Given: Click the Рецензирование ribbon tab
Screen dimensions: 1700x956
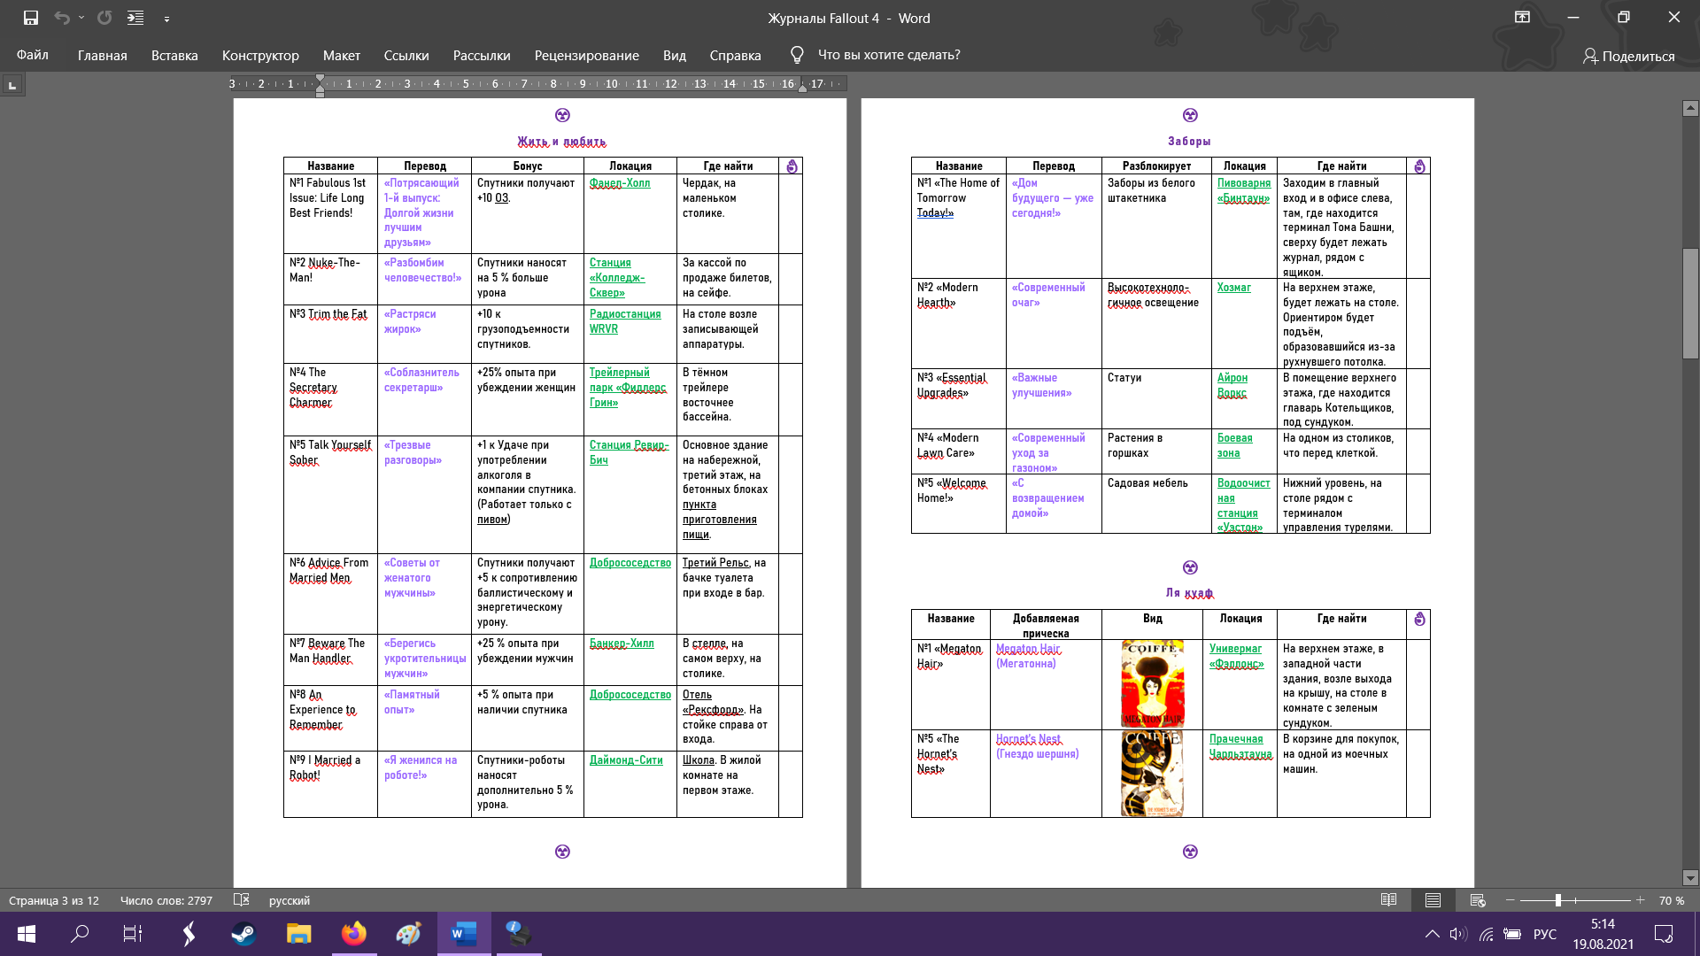Looking at the screenshot, I should point(586,54).
